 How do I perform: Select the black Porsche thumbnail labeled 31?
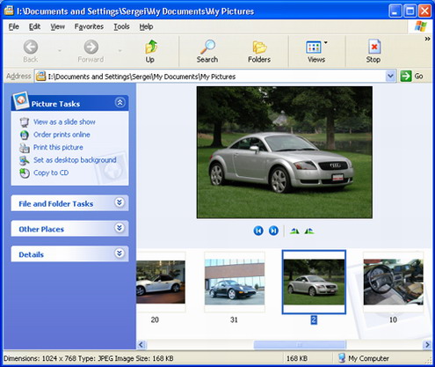tap(235, 283)
